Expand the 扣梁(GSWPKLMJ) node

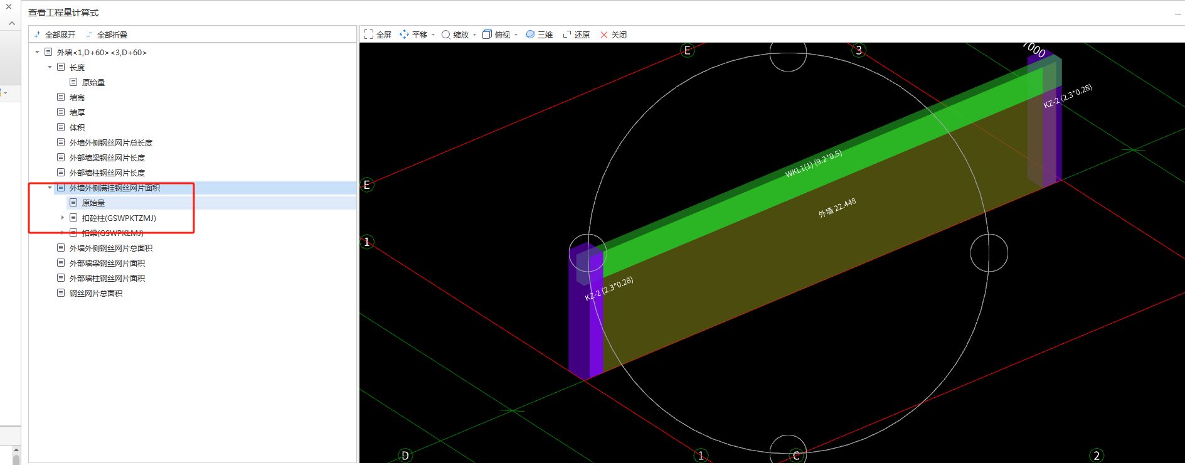(x=62, y=233)
